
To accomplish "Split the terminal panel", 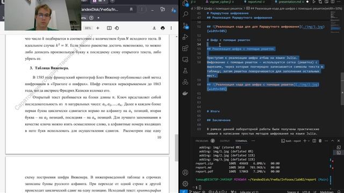I will [x=314, y=140].
